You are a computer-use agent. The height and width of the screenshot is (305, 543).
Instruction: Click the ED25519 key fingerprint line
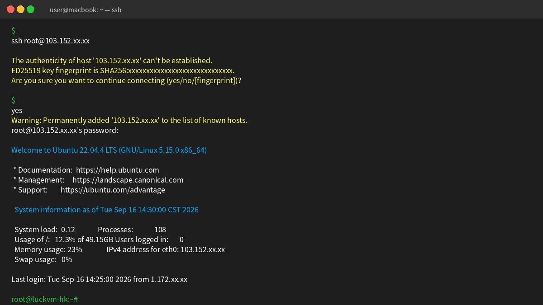click(123, 70)
